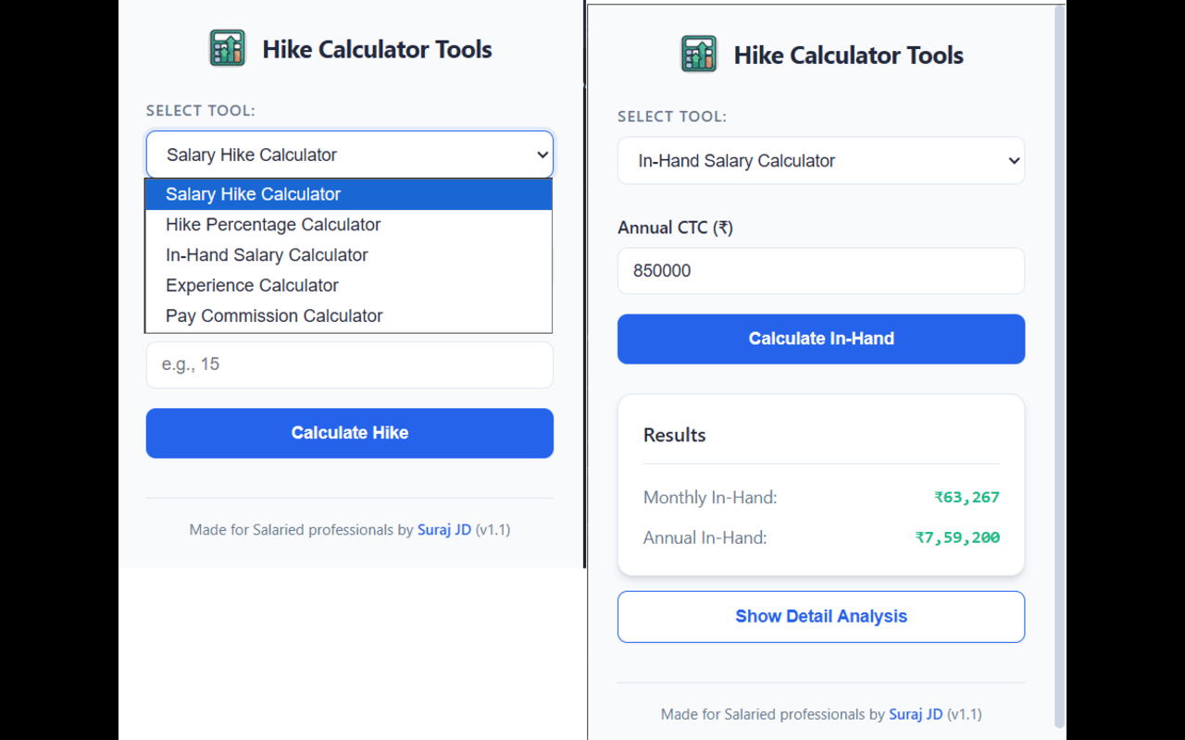
Task: Click the right panel dropdown chevron arrow
Action: point(1015,161)
